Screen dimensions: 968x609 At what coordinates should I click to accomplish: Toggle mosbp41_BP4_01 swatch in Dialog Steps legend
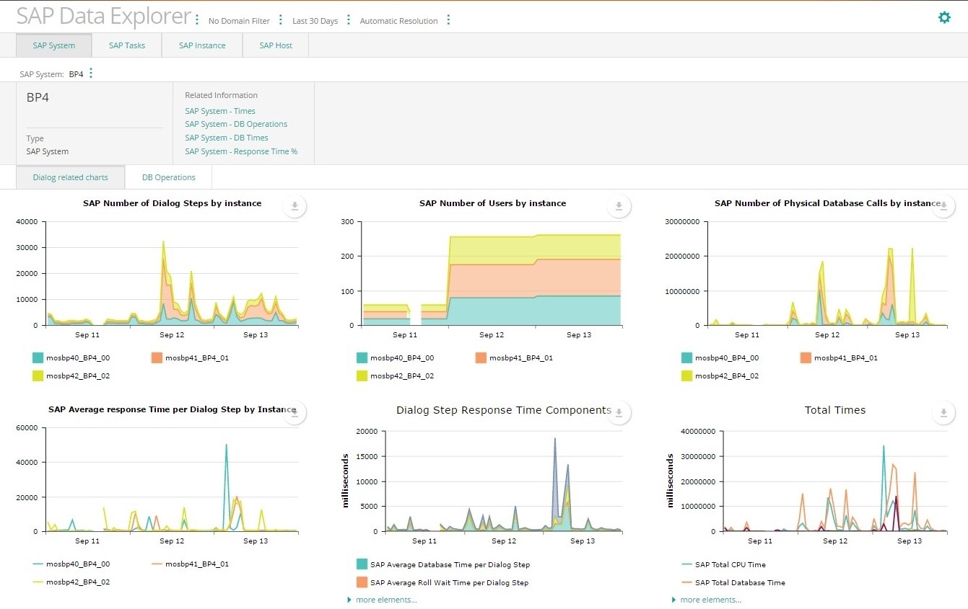tap(157, 357)
